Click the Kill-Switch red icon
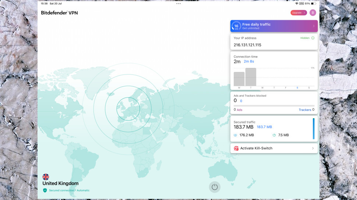 (236, 148)
